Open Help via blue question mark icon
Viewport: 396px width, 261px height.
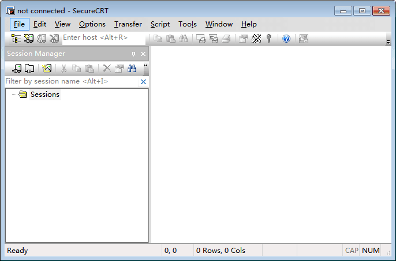coord(286,39)
